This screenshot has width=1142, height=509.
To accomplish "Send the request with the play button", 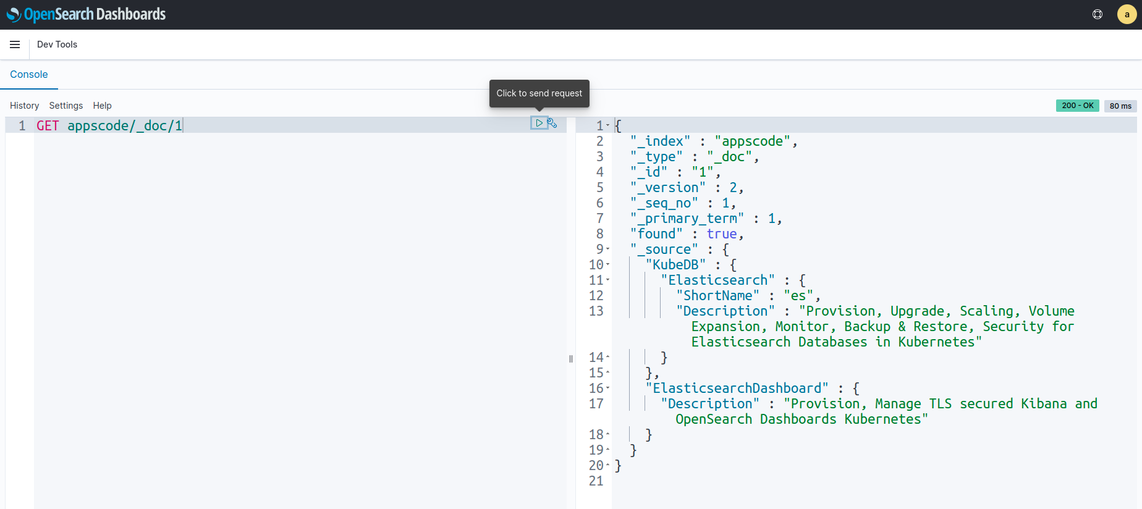I will 539,124.
